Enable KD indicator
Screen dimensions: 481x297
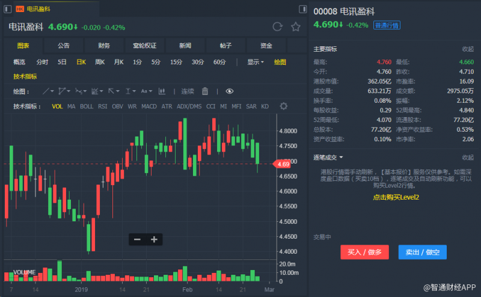coord(265,106)
